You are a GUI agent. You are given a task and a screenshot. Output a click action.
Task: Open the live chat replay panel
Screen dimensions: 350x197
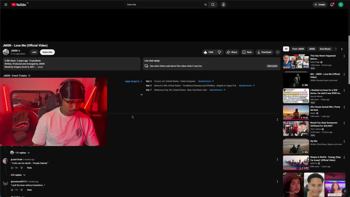tap(272, 66)
